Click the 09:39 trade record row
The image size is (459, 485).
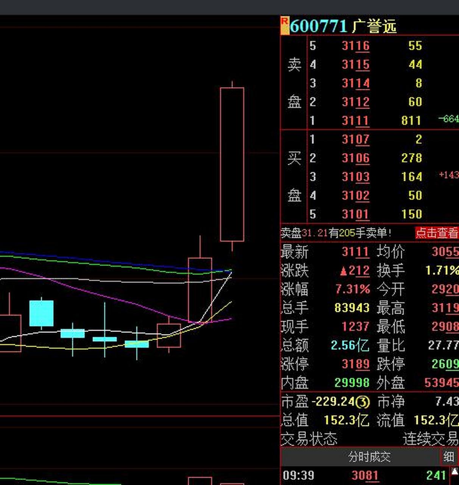point(364,475)
